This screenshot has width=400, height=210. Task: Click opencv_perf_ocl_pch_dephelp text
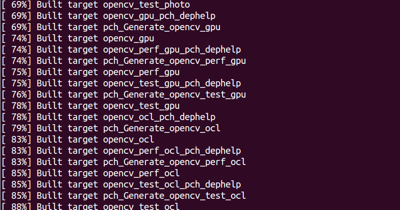pyautogui.click(x=172, y=151)
